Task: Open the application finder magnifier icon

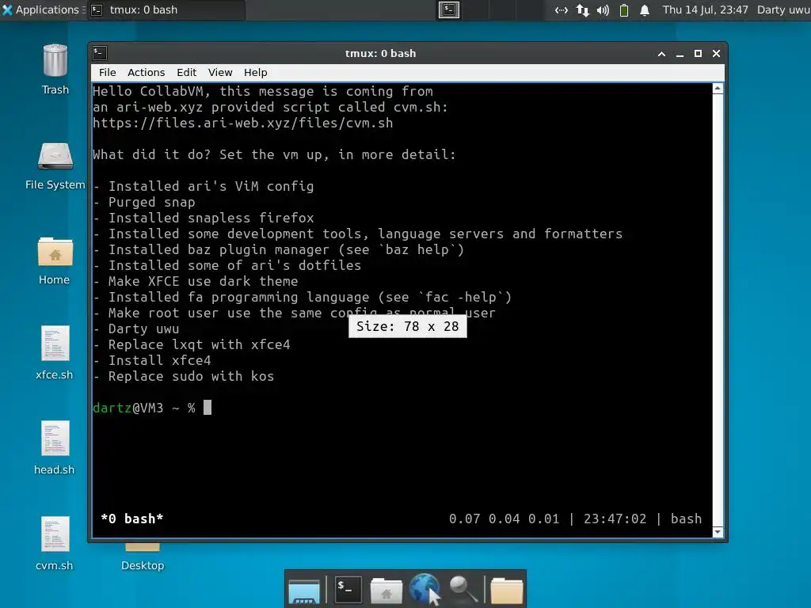Action: tap(463, 589)
